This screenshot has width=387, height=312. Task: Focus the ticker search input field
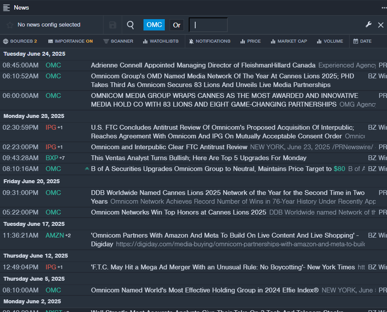[x=208, y=25]
